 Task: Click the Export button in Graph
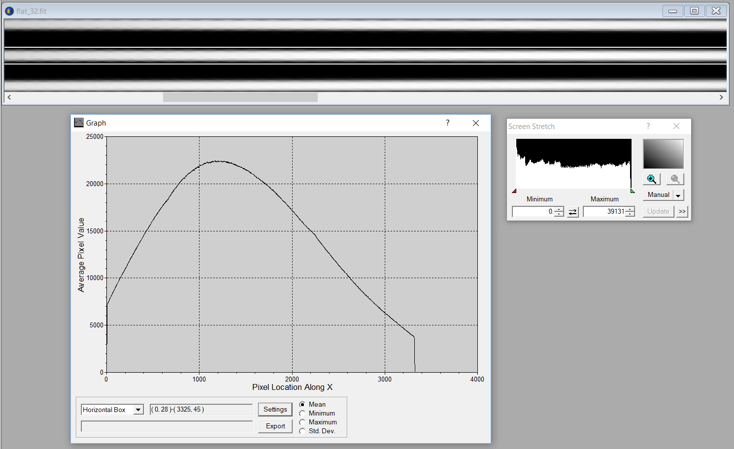click(x=275, y=426)
